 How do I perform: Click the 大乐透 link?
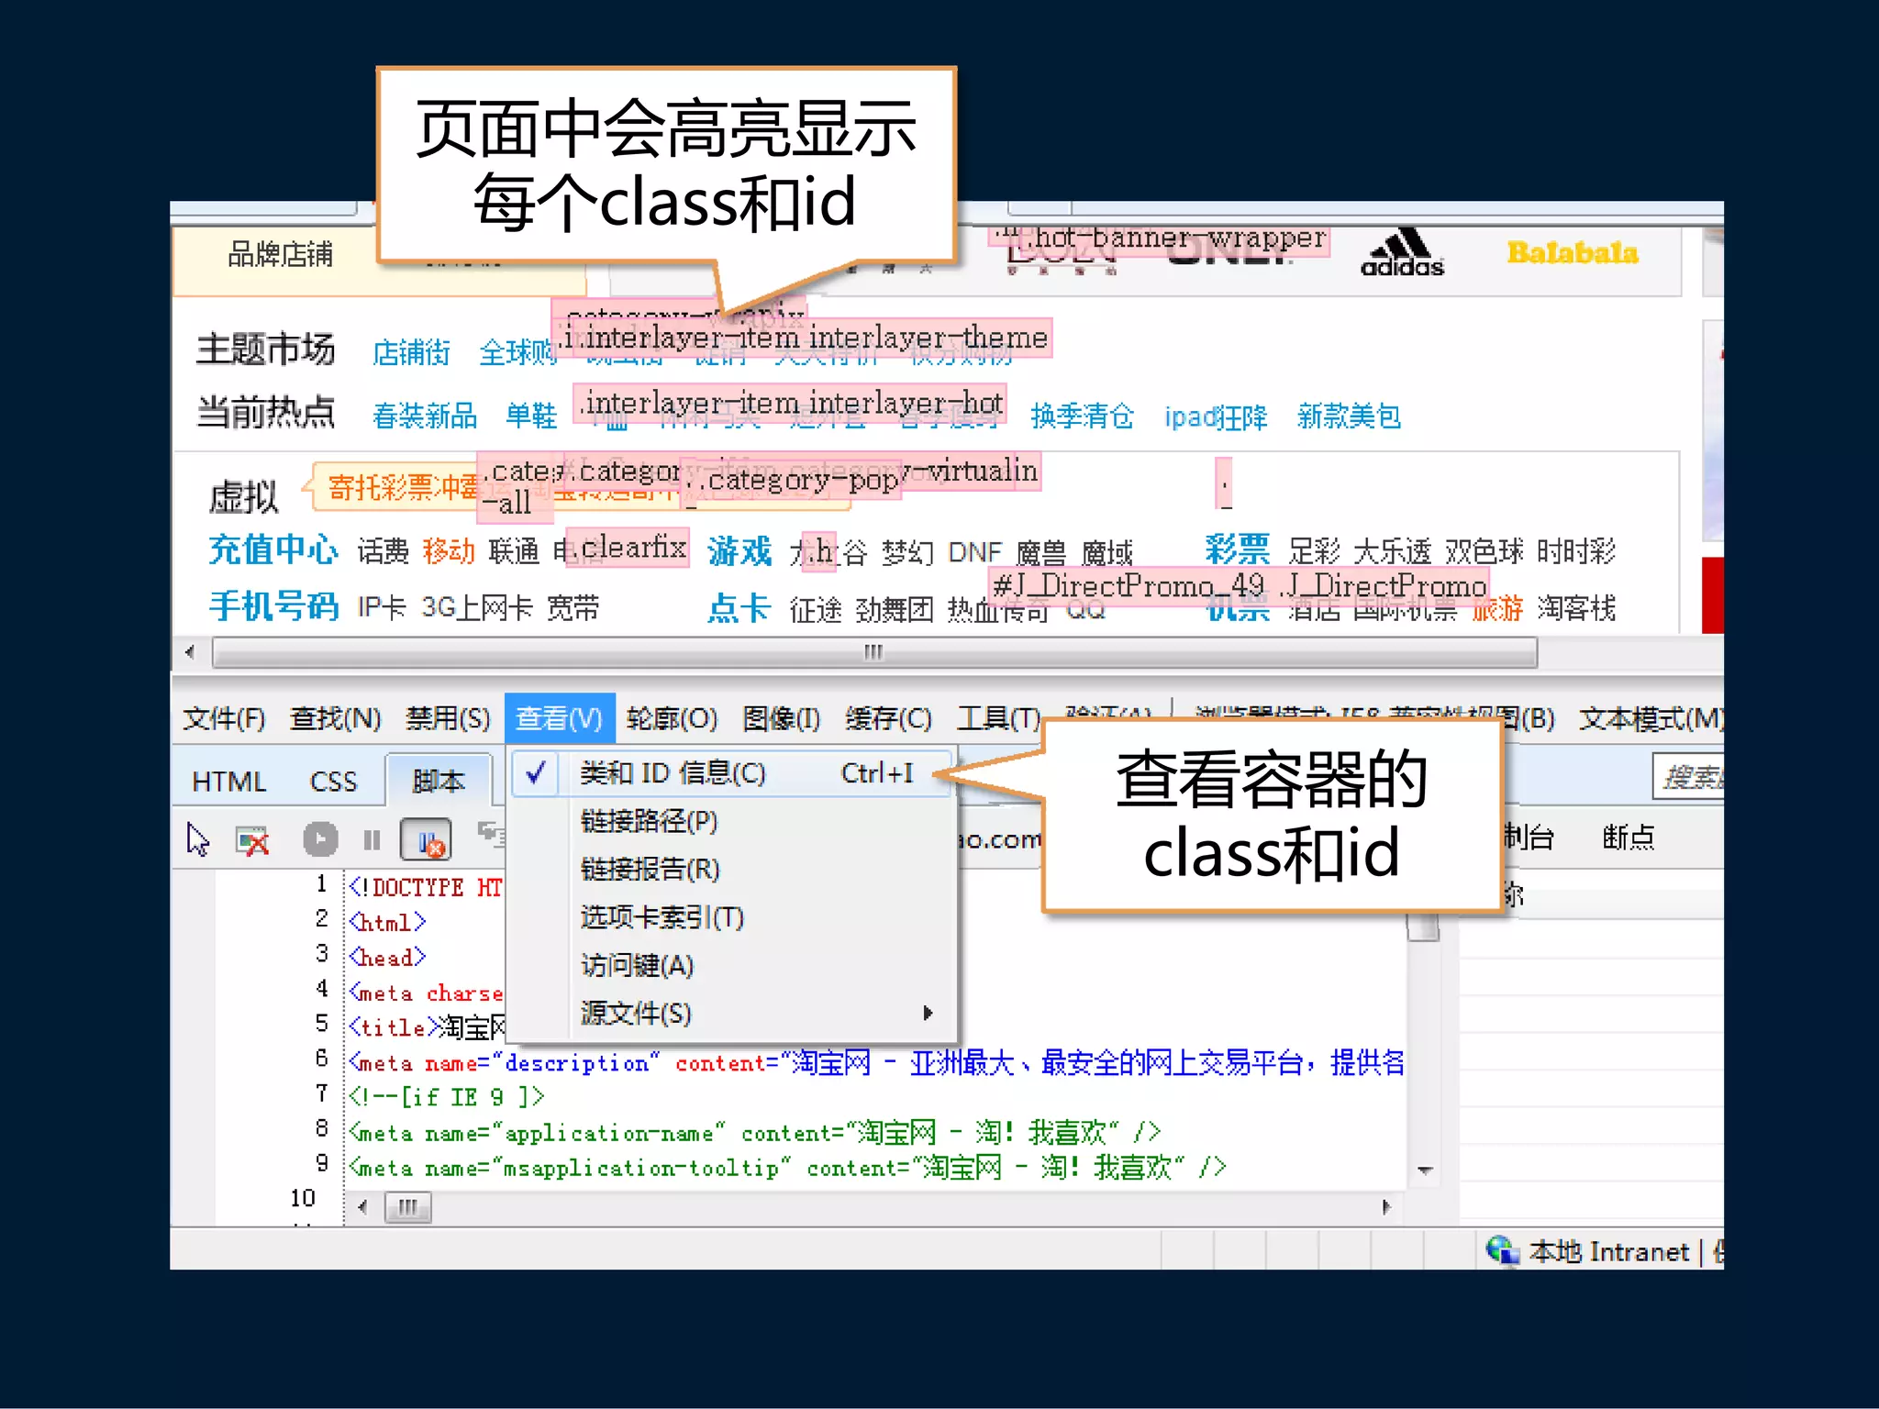tap(1392, 551)
